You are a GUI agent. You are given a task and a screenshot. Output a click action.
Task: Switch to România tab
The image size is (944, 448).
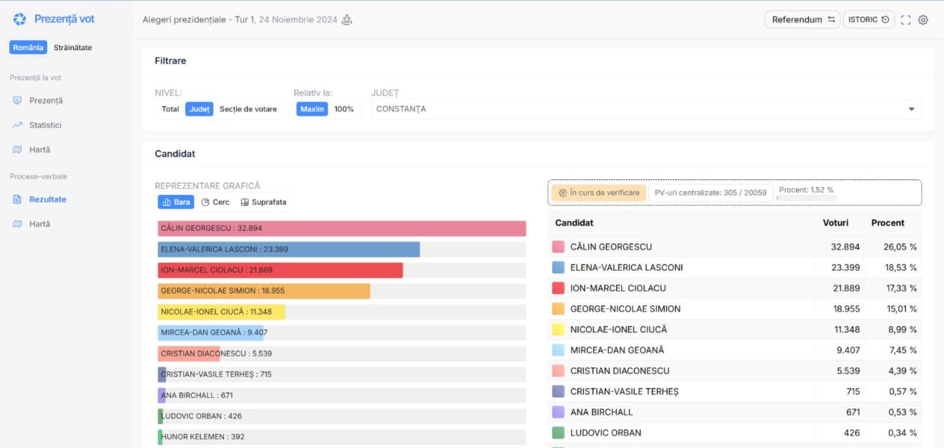click(x=28, y=47)
